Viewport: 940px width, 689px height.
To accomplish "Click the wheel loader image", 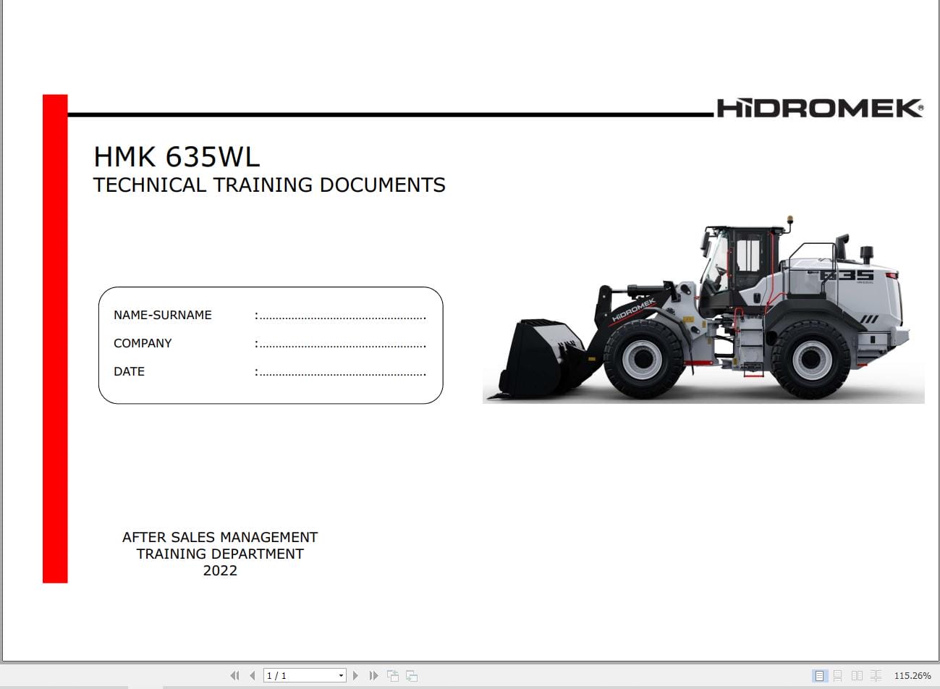I will click(703, 309).
